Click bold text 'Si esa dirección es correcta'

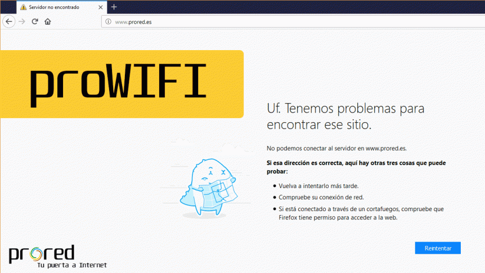tap(304, 163)
